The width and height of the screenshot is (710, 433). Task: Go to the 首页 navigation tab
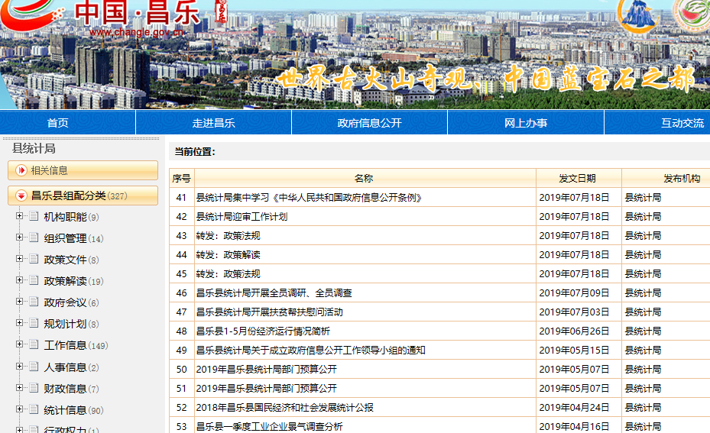[57, 123]
